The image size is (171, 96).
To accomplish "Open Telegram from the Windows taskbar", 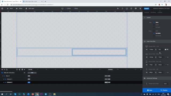I will click(x=46, y=94).
